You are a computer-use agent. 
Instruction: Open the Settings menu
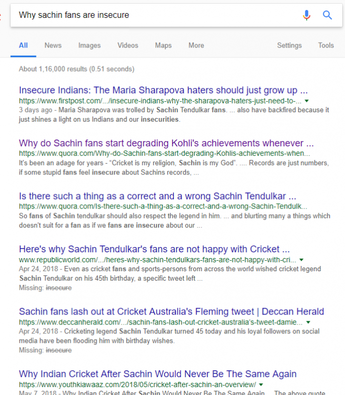click(x=289, y=45)
